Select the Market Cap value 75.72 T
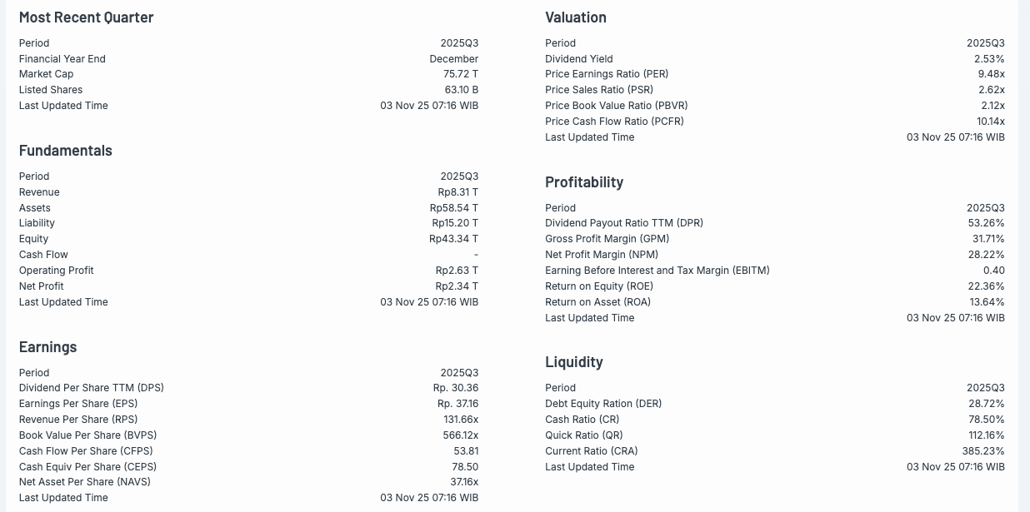This screenshot has height=512, width=1030. 461,74
